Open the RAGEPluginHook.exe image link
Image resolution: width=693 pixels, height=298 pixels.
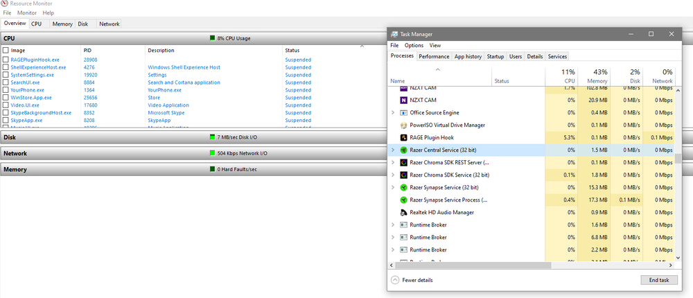[35, 60]
